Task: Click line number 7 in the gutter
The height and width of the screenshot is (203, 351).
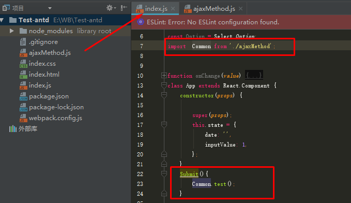Action: [x=142, y=46]
